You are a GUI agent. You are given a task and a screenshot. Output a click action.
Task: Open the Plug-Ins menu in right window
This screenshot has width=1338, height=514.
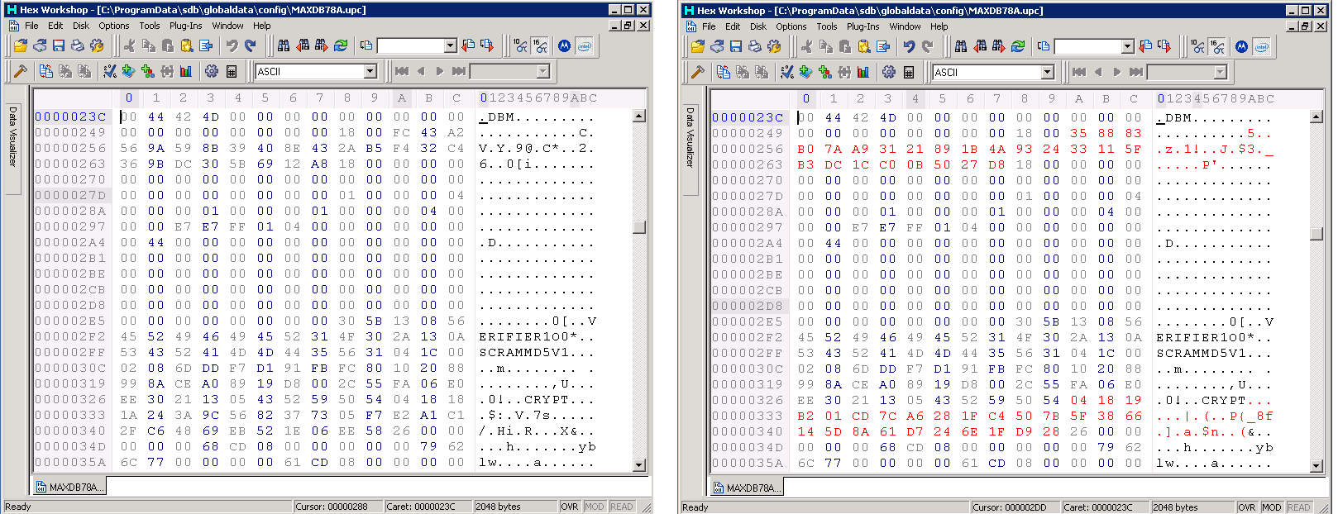(x=863, y=26)
